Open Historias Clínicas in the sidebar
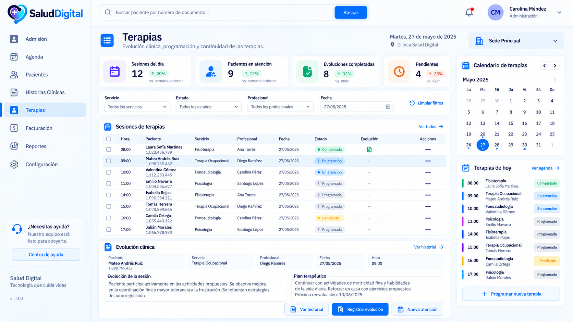The width and height of the screenshot is (573, 322). pyautogui.click(x=45, y=92)
